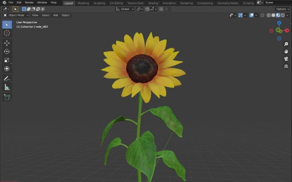The image size is (292, 182).
Task: Choose Intersect selection mode icon
Action: pos(43,9)
